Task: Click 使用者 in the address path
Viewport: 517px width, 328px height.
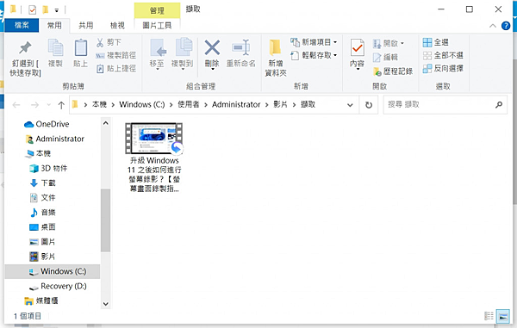Action: (x=189, y=105)
